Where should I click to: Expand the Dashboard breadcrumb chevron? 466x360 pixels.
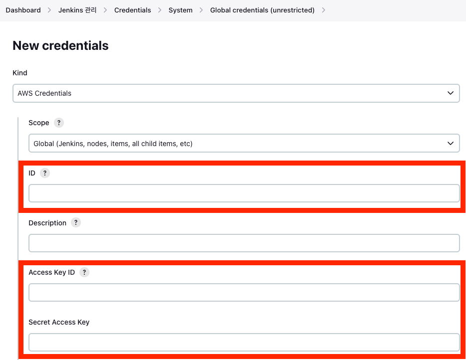[x=49, y=10]
